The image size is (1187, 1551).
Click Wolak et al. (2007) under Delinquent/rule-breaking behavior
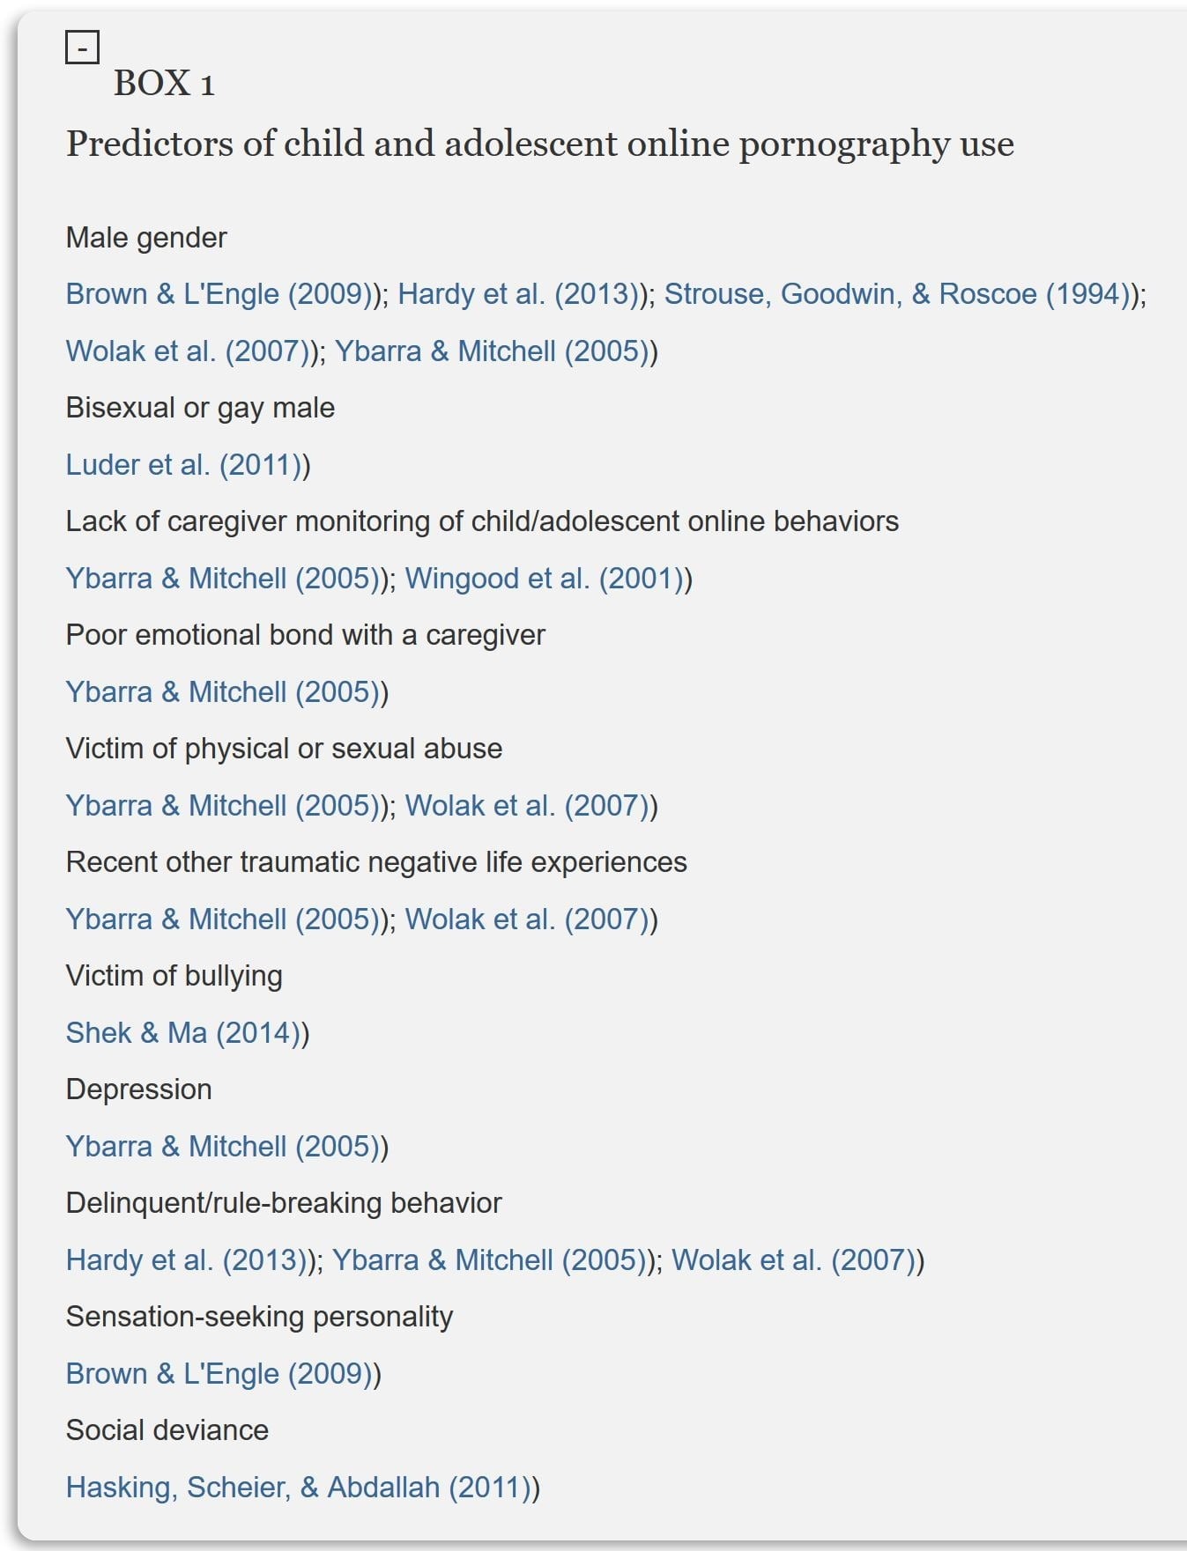tap(793, 1260)
